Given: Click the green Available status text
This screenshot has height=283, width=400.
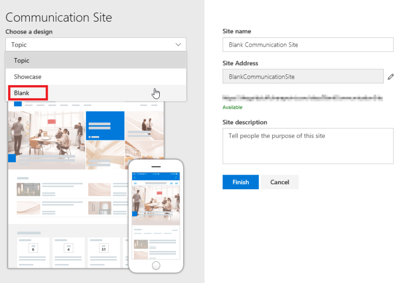Looking at the screenshot, I should click(x=232, y=107).
